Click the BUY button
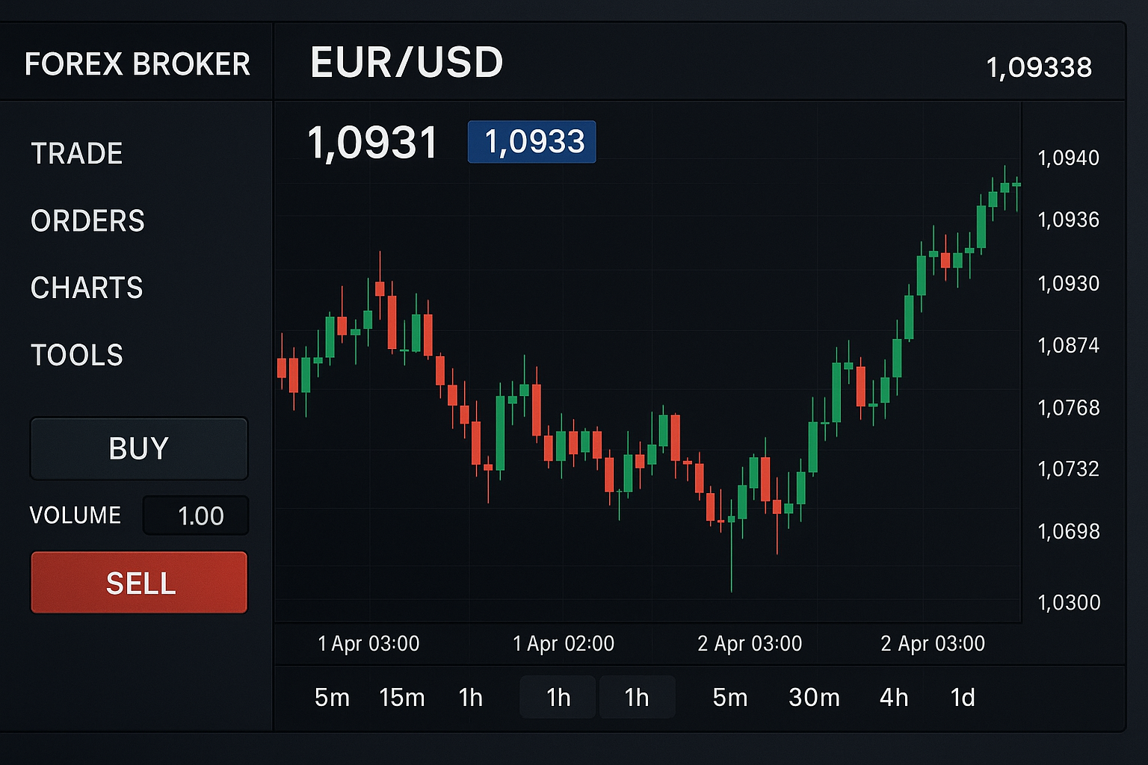 point(139,448)
